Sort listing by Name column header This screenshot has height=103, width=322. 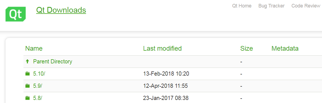[34, 48]
